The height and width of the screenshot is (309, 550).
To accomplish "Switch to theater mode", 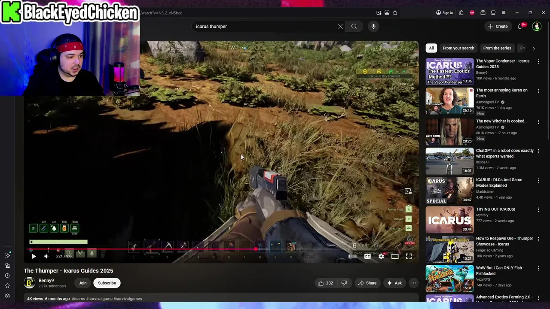I will 395,256.
